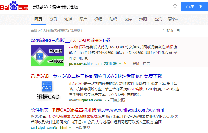Screen dimensions: 208x133
Task: Click the pc.recuvachina.com URL text
Action: point(85,63)
